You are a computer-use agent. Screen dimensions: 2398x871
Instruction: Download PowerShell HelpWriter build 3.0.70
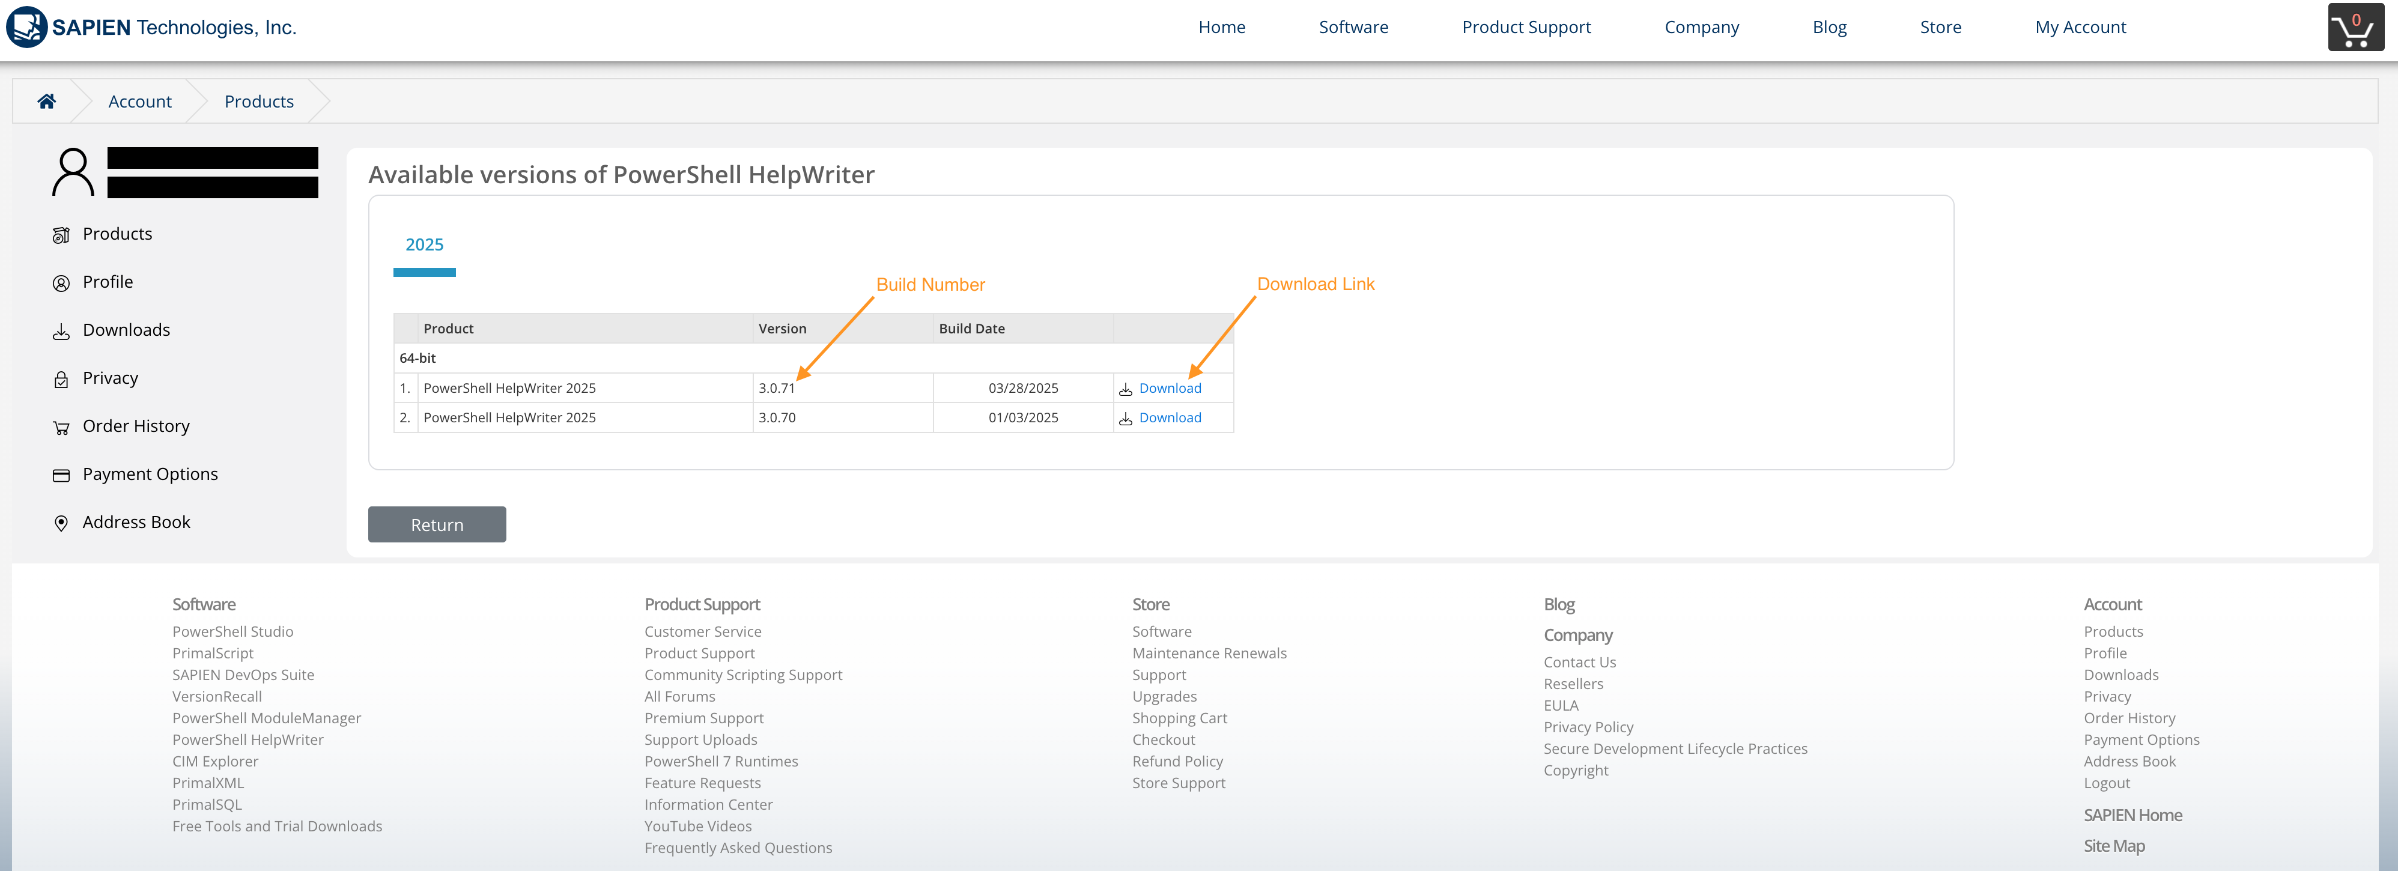point(1170,418)
